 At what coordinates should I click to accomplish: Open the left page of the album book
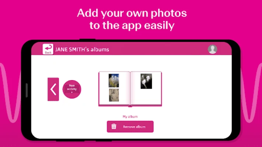tap(115, 89)
